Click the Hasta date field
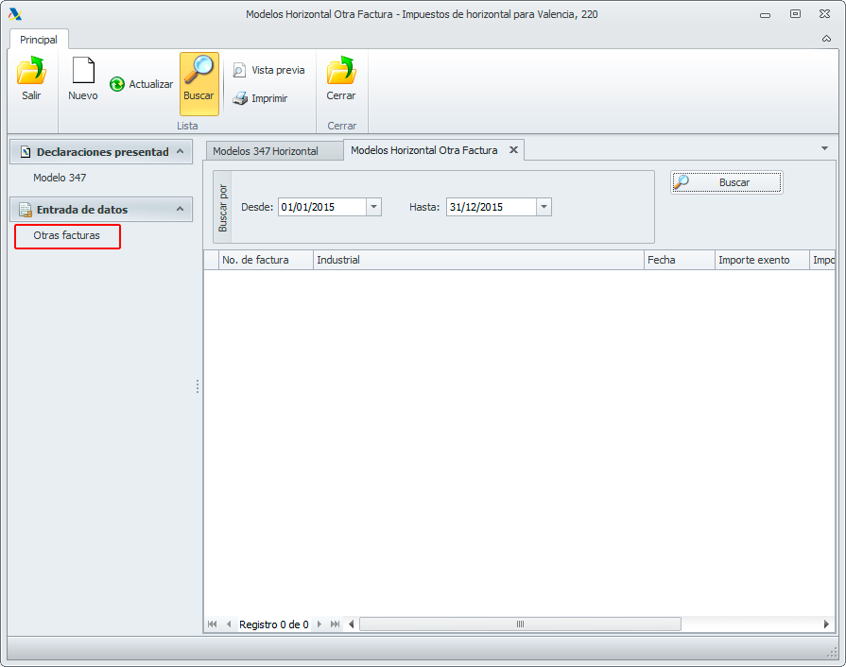 [492, 207]
